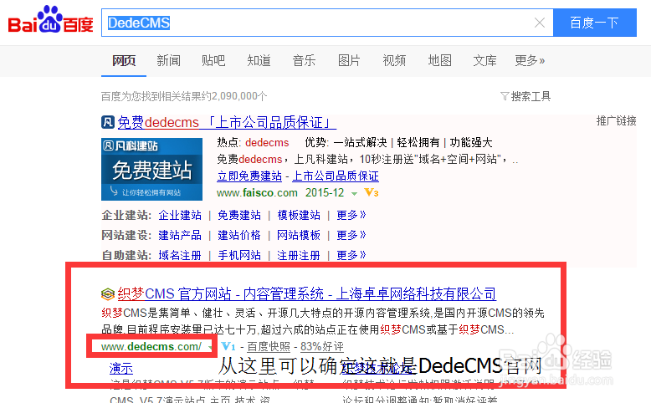651x403 pixels.
Task: Click the 织梦CMS site favicon icon
Action: pyautogui.click(x=108, y=294)
